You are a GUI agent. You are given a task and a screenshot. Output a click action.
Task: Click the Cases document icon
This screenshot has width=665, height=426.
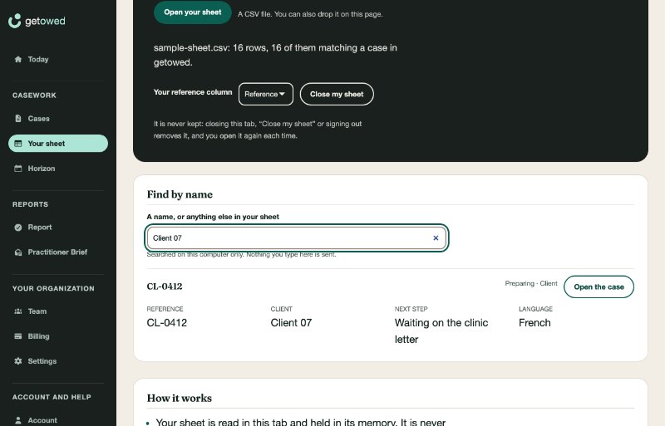[x=17, y=118]
